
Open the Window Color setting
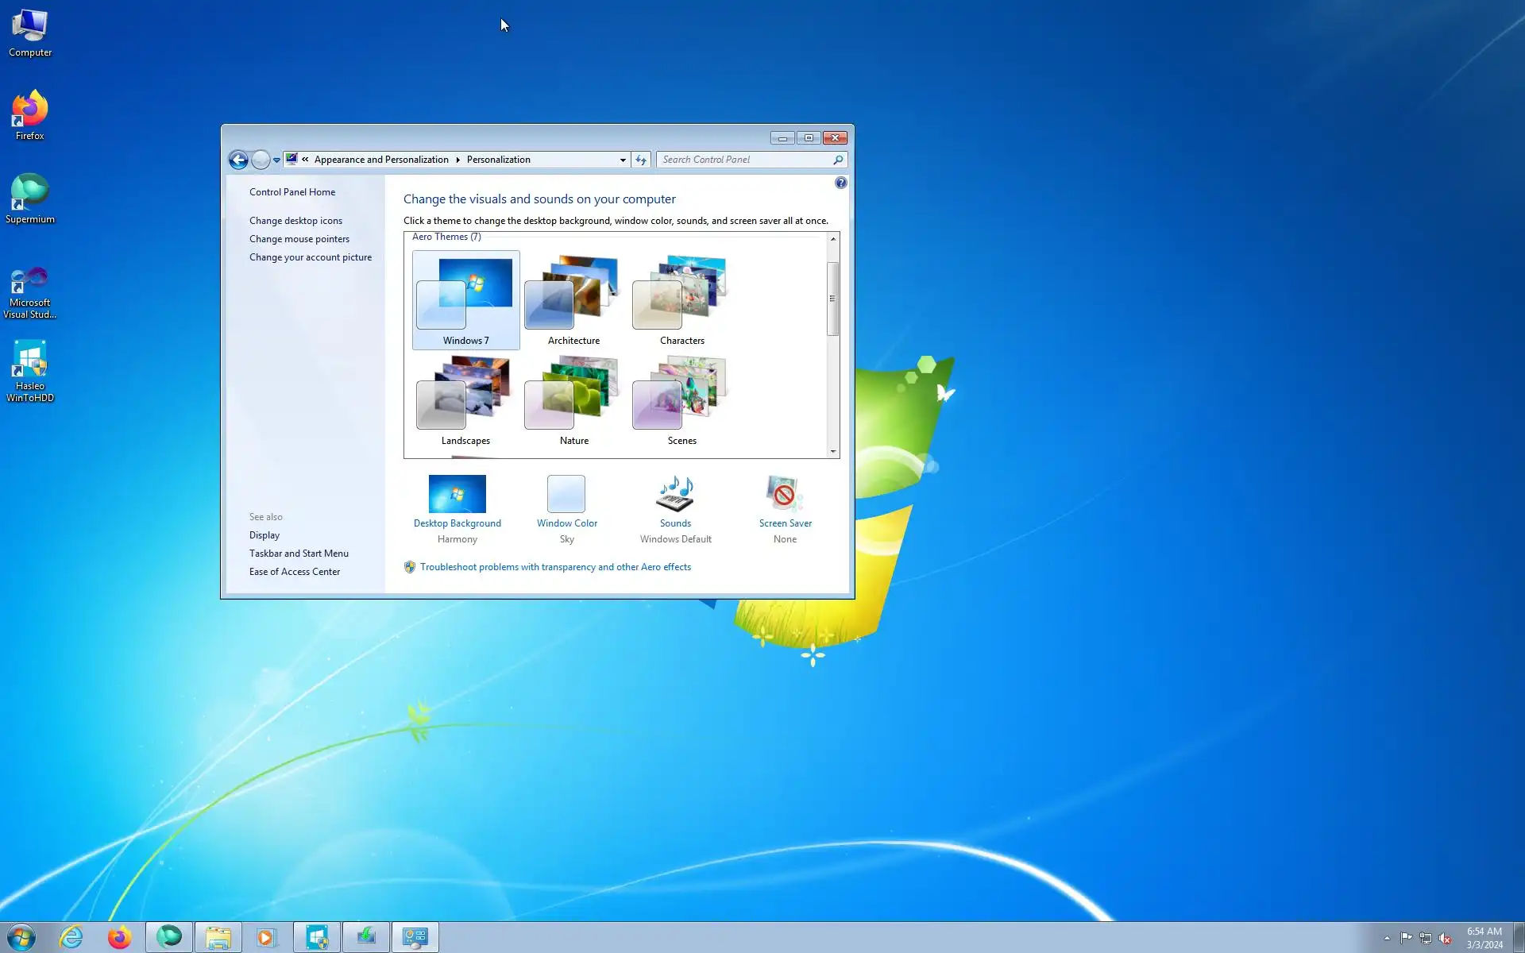point(566,495)
